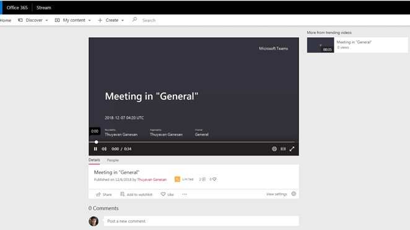Expand the Create dropdown arrow
Screen dimensions: 410x230
pos(123,20)
